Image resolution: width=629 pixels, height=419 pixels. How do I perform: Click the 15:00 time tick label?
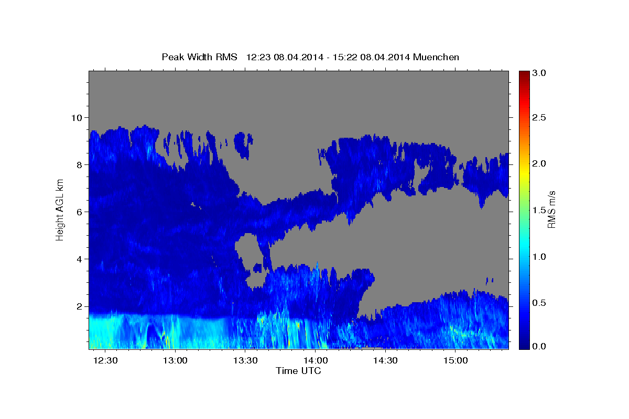point(456,361)
